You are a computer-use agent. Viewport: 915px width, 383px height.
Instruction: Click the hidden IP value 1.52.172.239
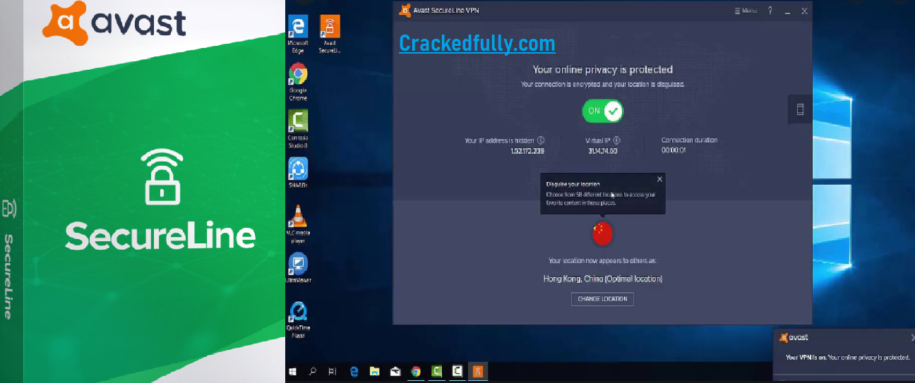point(527,151)
